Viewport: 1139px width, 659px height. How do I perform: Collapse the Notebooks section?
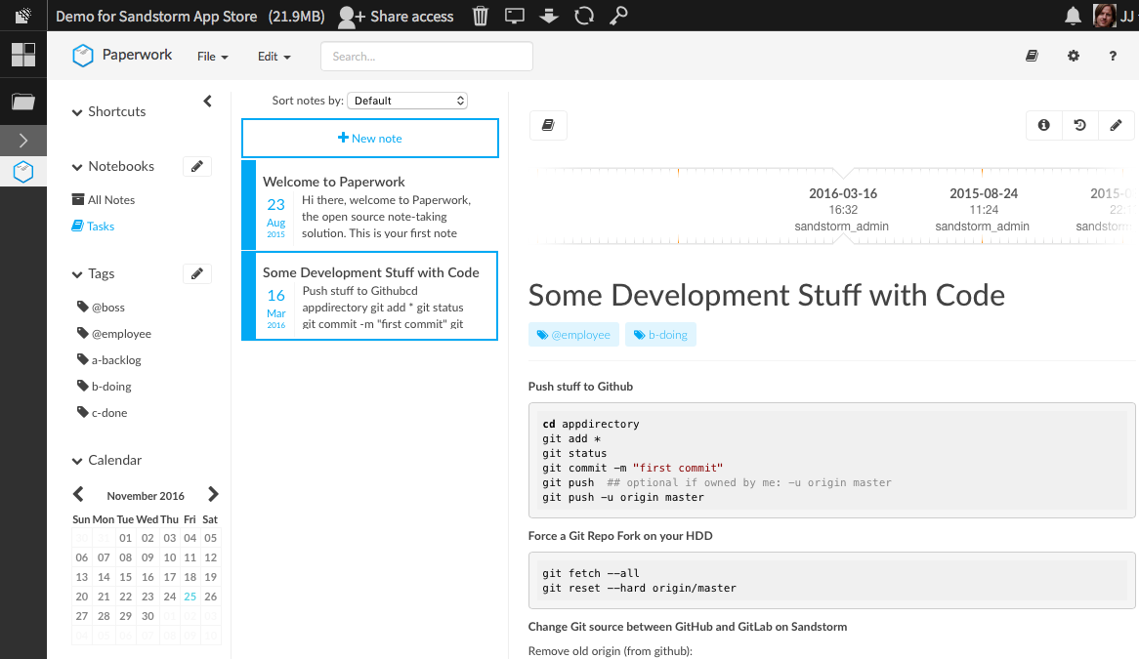(x=77, y=167)
